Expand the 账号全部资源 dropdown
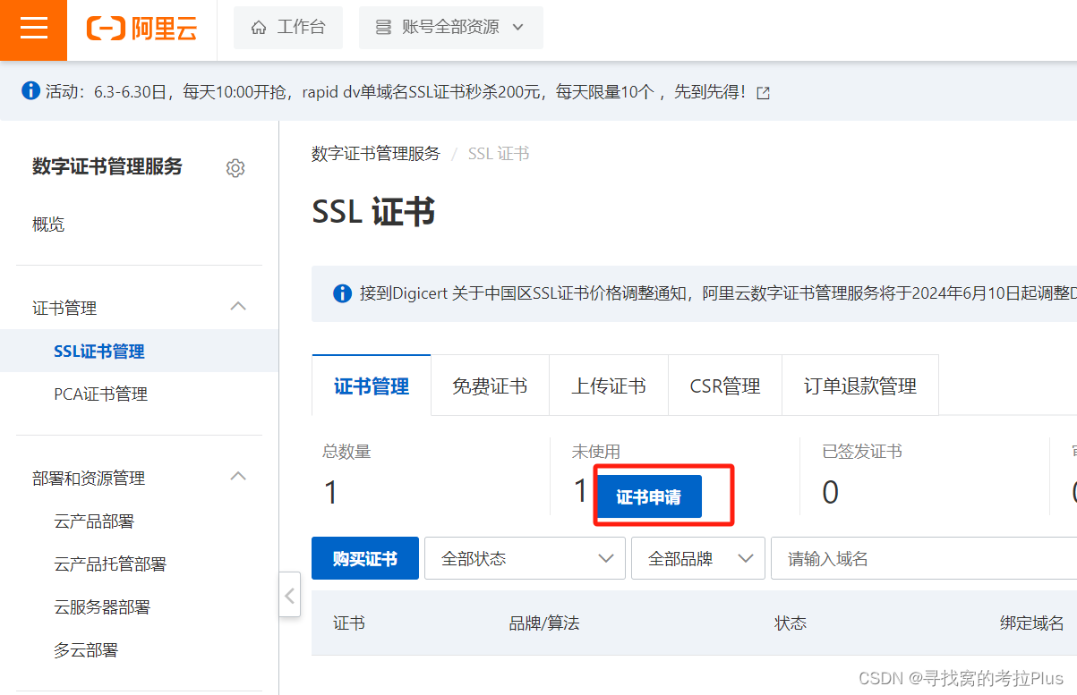This screenshot has height=695, width=1077. coord(451,28)
